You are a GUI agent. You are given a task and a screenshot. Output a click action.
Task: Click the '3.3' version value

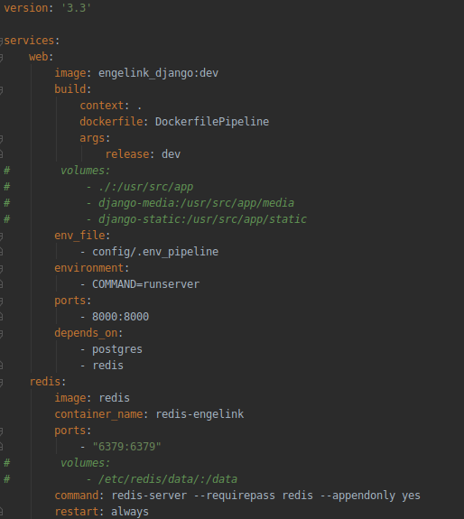point(76,7)
